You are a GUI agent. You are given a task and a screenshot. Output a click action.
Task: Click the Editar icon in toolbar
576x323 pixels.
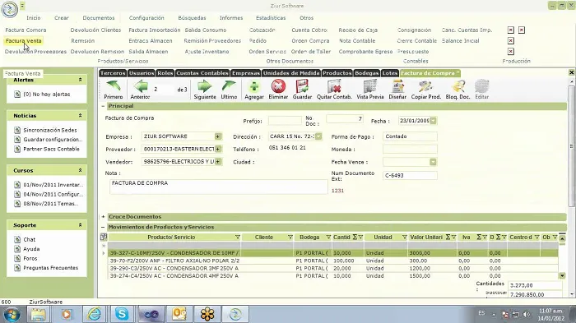[481, 86]
